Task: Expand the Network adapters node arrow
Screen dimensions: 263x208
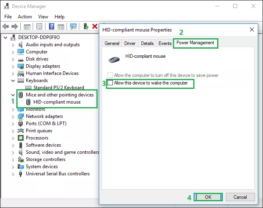Action: pos(13,117)
